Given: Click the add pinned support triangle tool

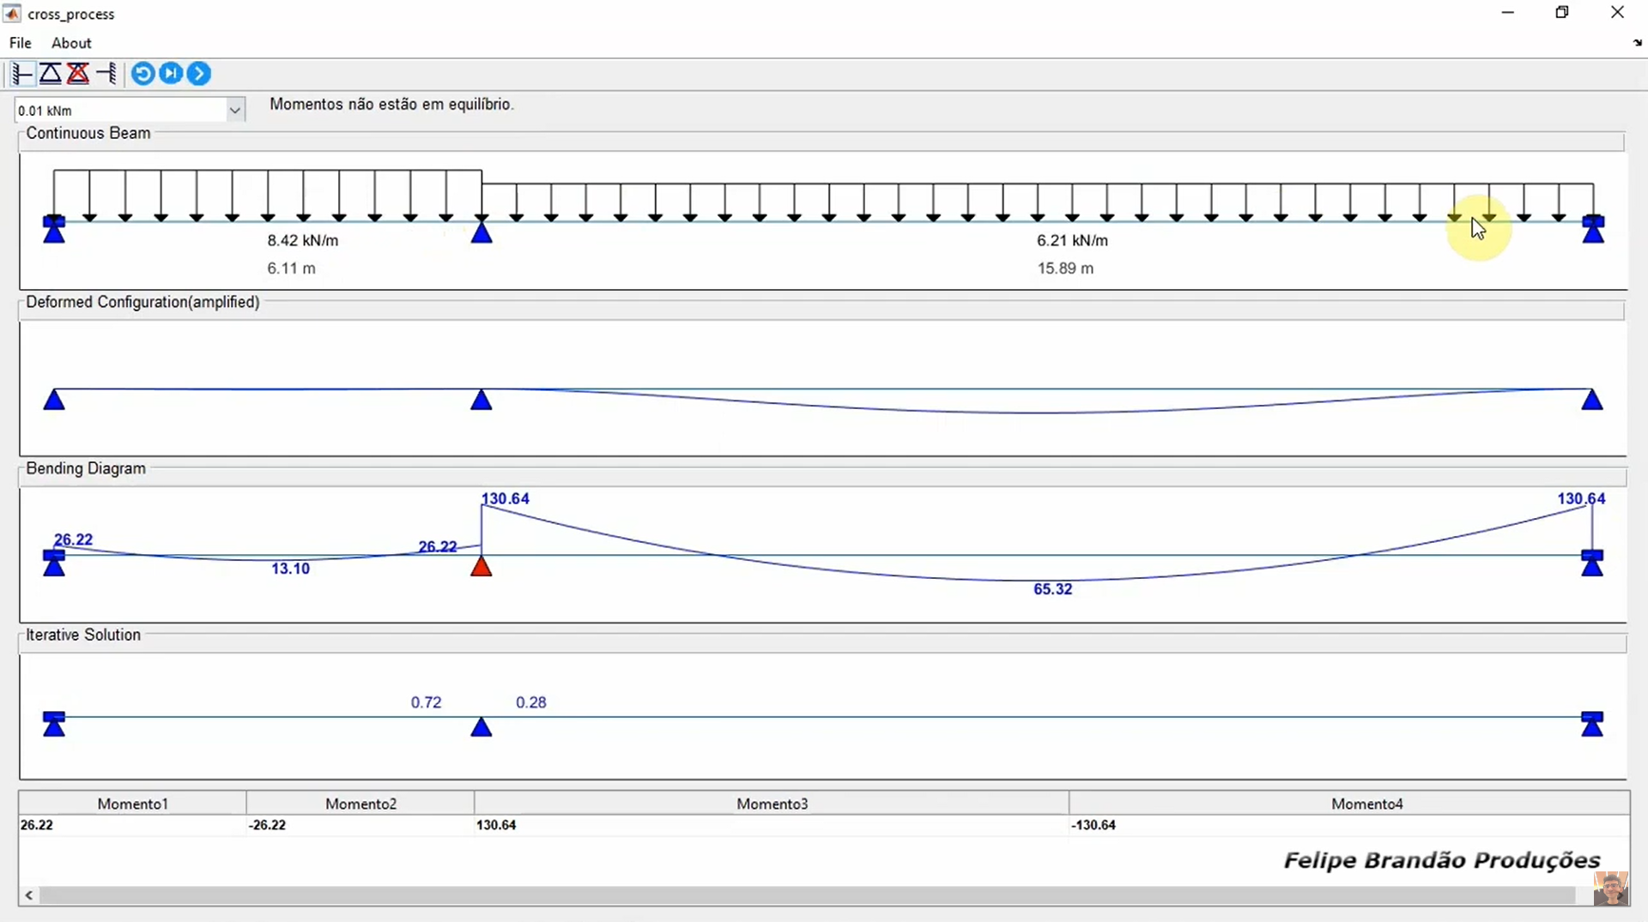Looking at the screenshot, I should 50,74.
